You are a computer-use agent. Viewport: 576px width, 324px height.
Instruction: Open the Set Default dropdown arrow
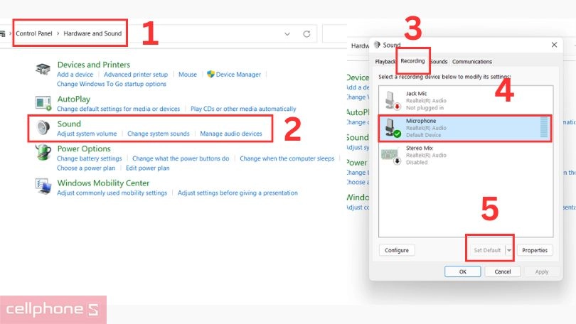coord(509,250)
